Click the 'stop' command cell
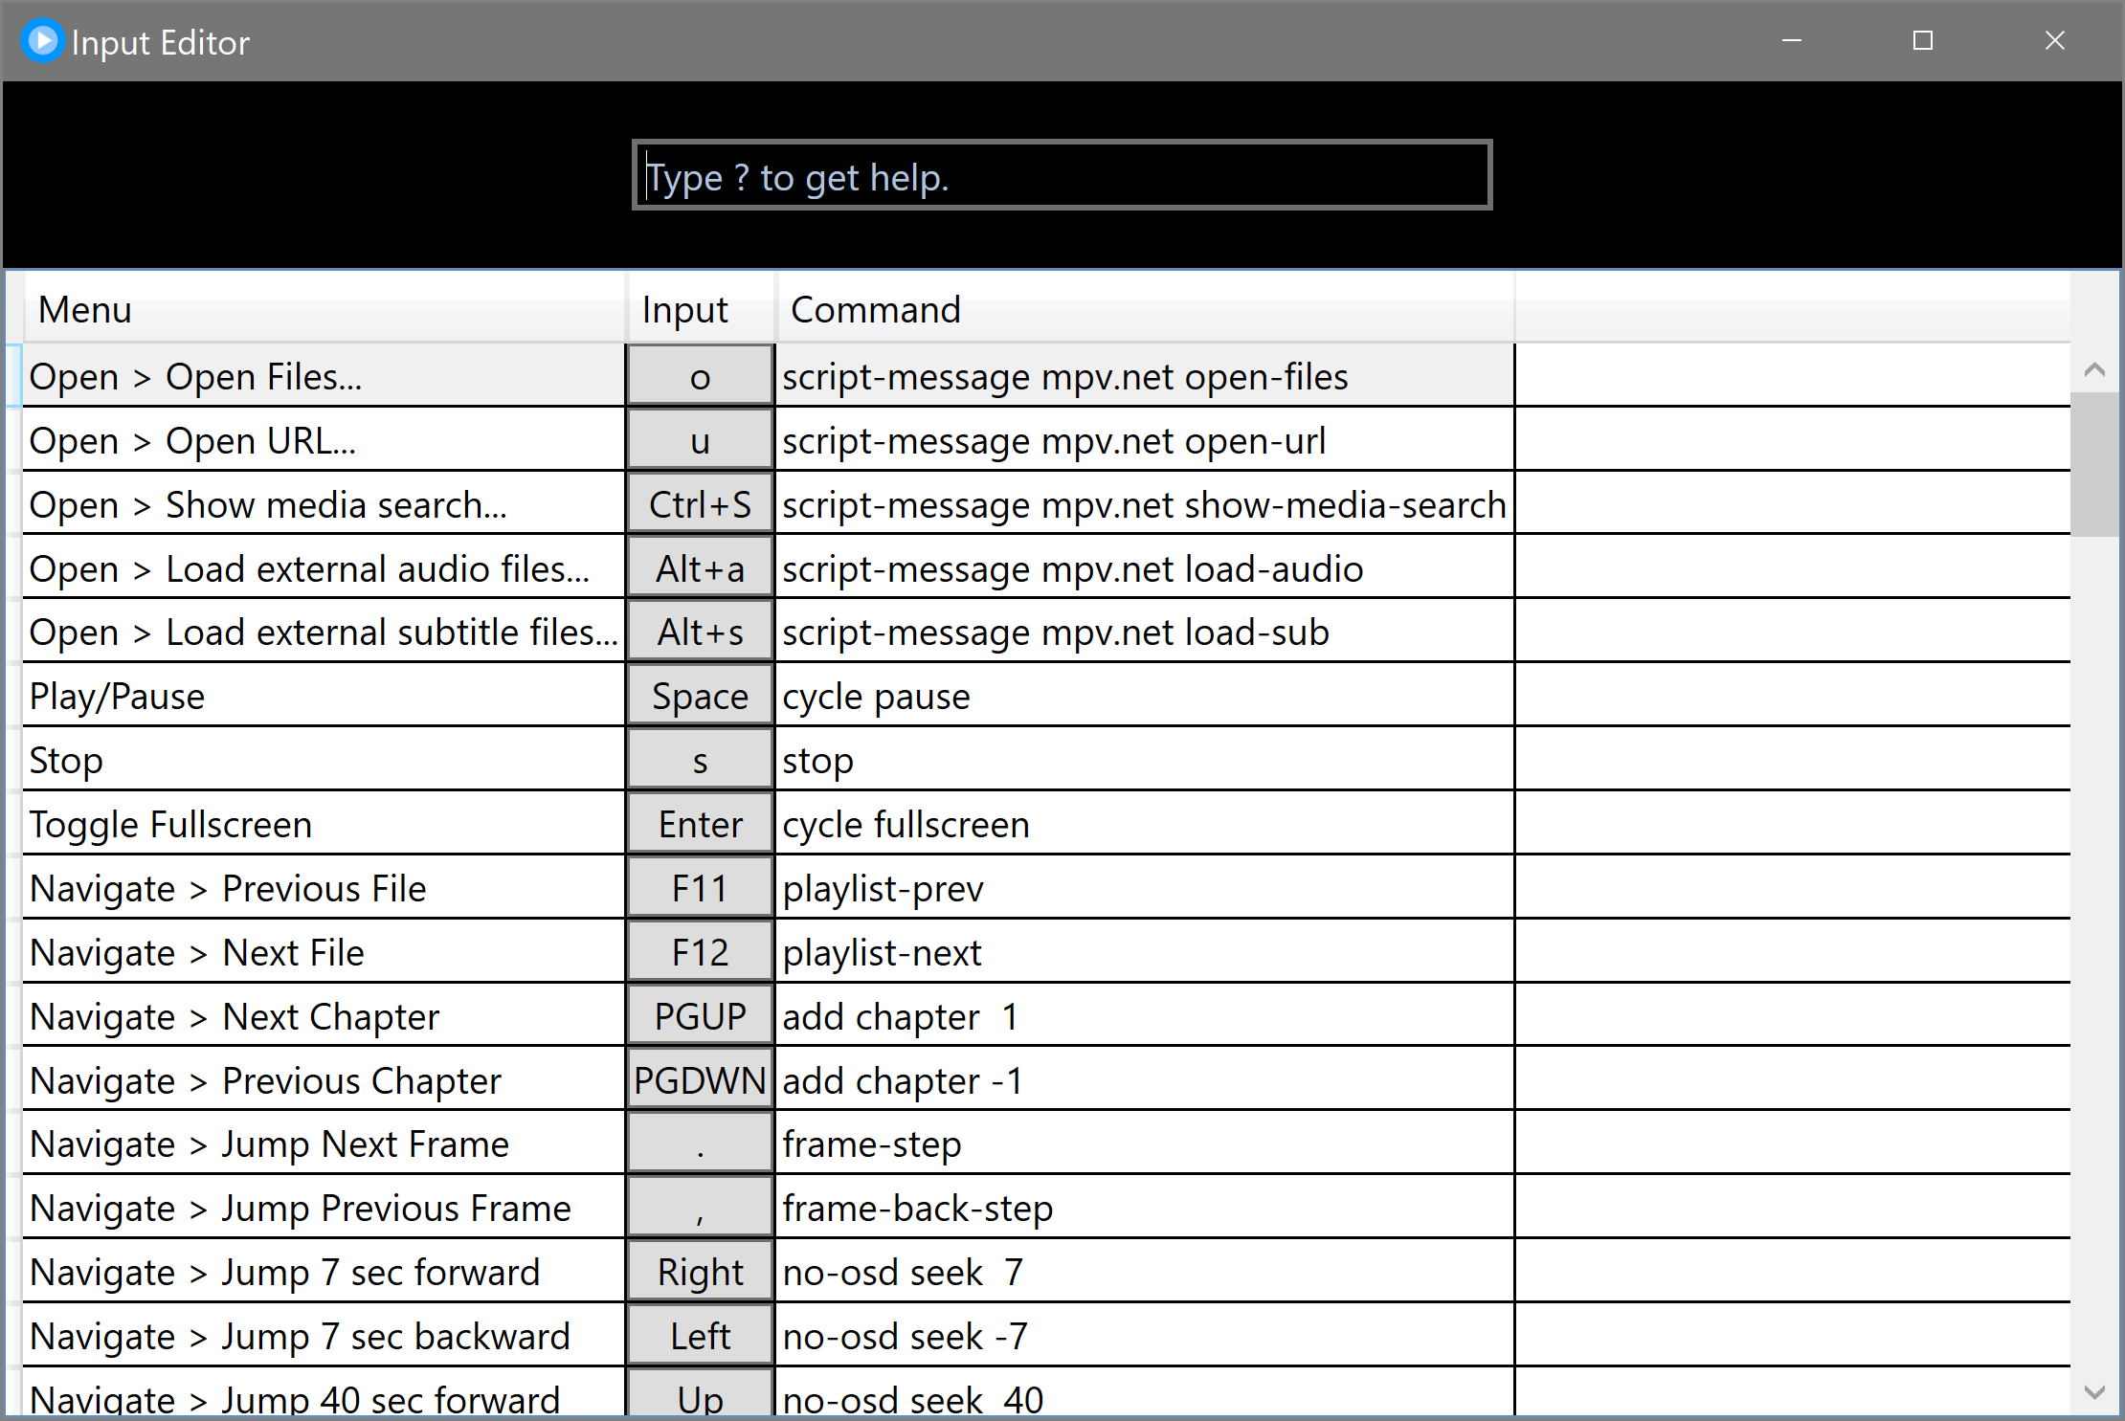The height and width of the screenshot is (1421, 2125). click(1146, 760)
